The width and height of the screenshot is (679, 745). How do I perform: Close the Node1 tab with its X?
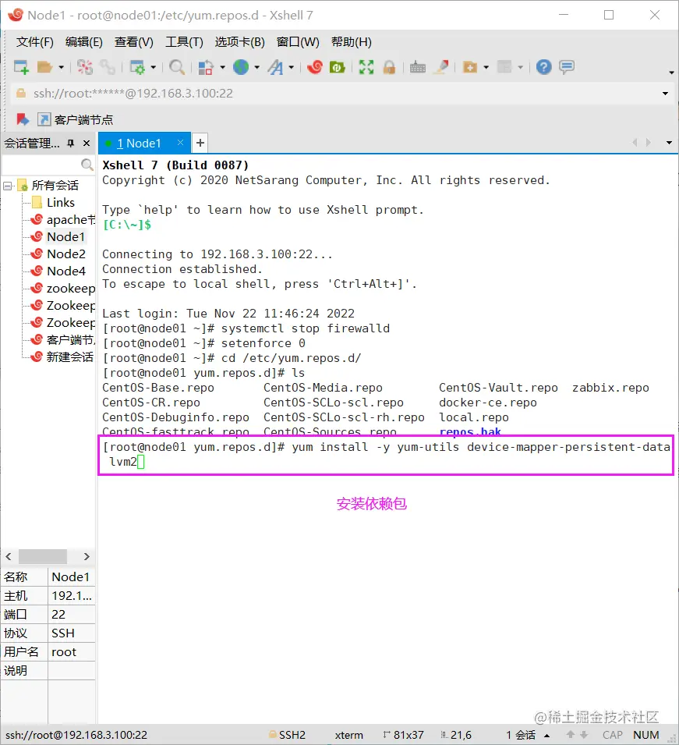(180, 143)
